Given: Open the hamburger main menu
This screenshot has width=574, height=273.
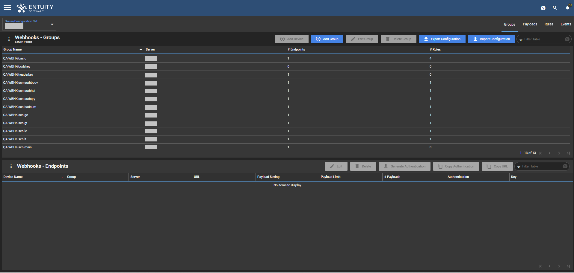Looking at the screenshot, I should (7, 8).
